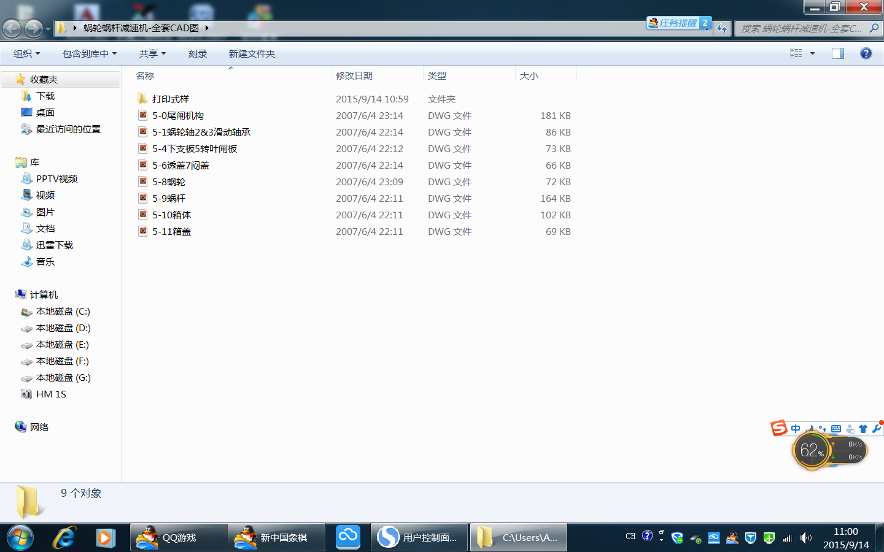Click the Sogou S logo on the input bar
The width and height of the screenshot is (884, 552).
click(779, 428)
